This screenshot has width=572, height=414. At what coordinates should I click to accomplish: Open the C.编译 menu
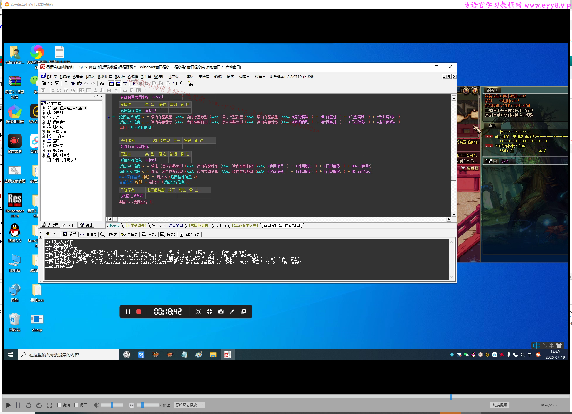click(133, 77)
